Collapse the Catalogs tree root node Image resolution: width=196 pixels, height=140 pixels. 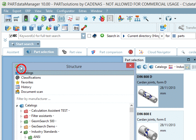coord(17,106)
